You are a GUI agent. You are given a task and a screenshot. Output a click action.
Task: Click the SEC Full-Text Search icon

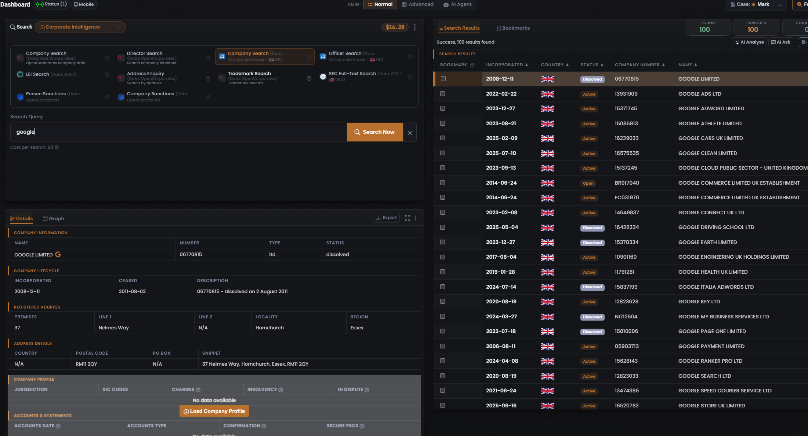pyautogui.click(x=323, y=76)
